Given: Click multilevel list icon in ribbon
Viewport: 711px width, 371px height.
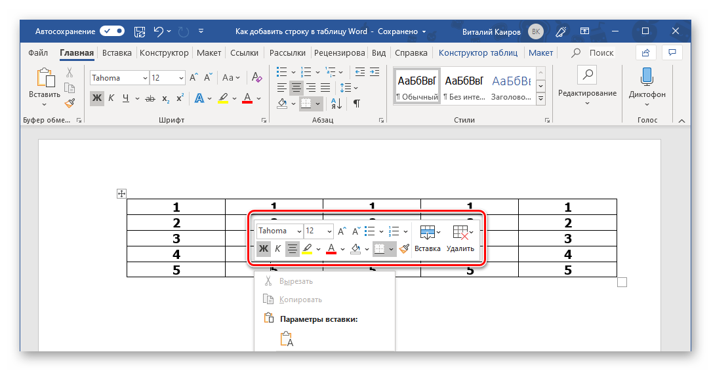Looking at the screenshot, I should [x=331, y=71].
